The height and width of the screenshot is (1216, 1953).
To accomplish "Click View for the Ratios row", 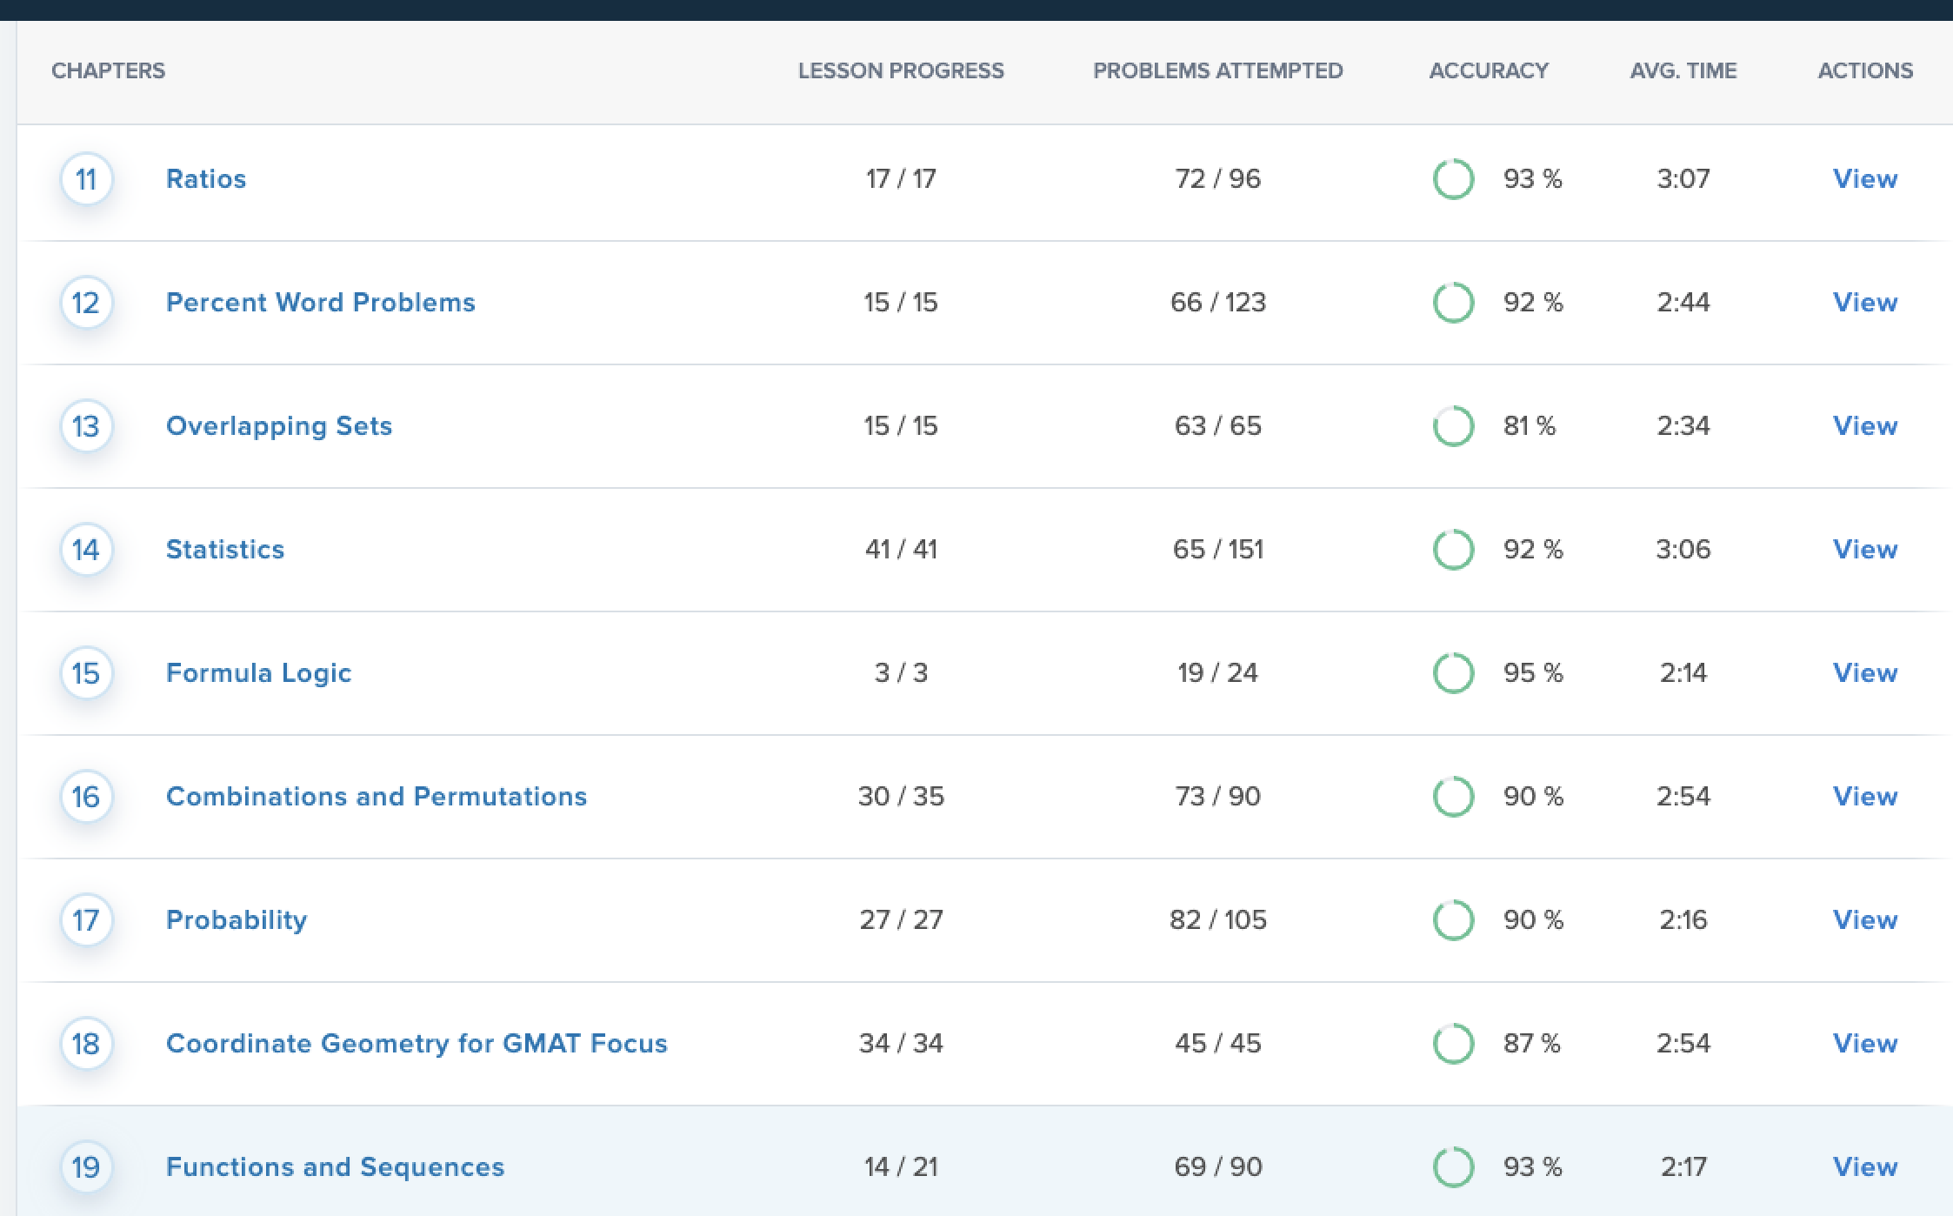I will [x=1864, y=179].
